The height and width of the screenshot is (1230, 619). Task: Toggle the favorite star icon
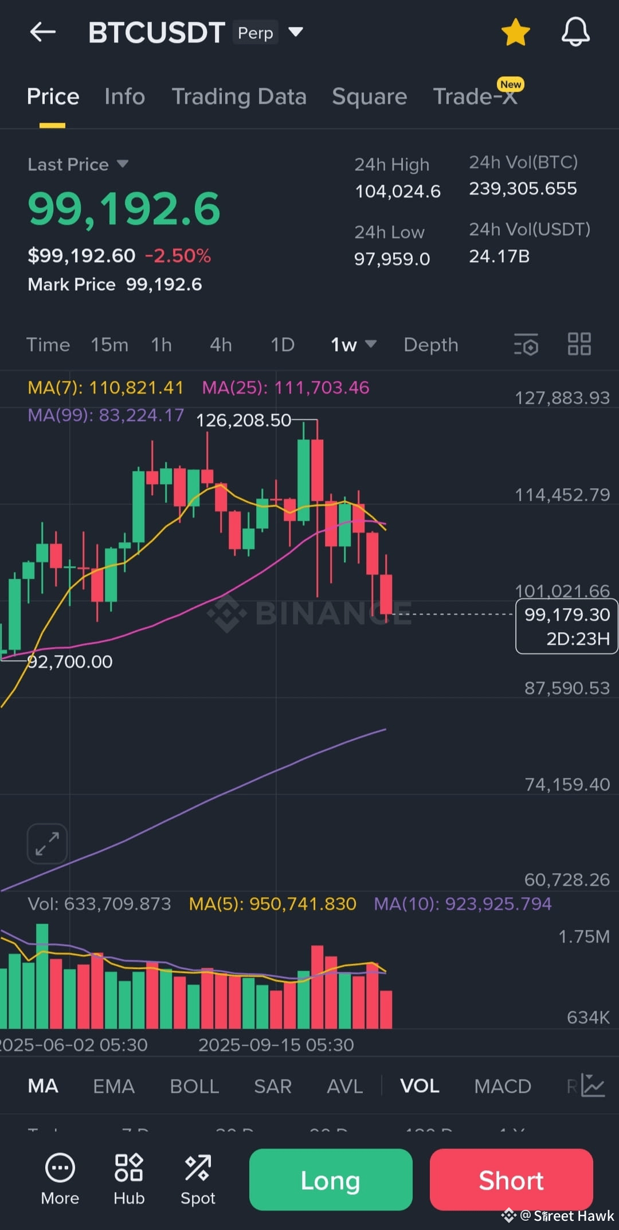click(515, 32)
